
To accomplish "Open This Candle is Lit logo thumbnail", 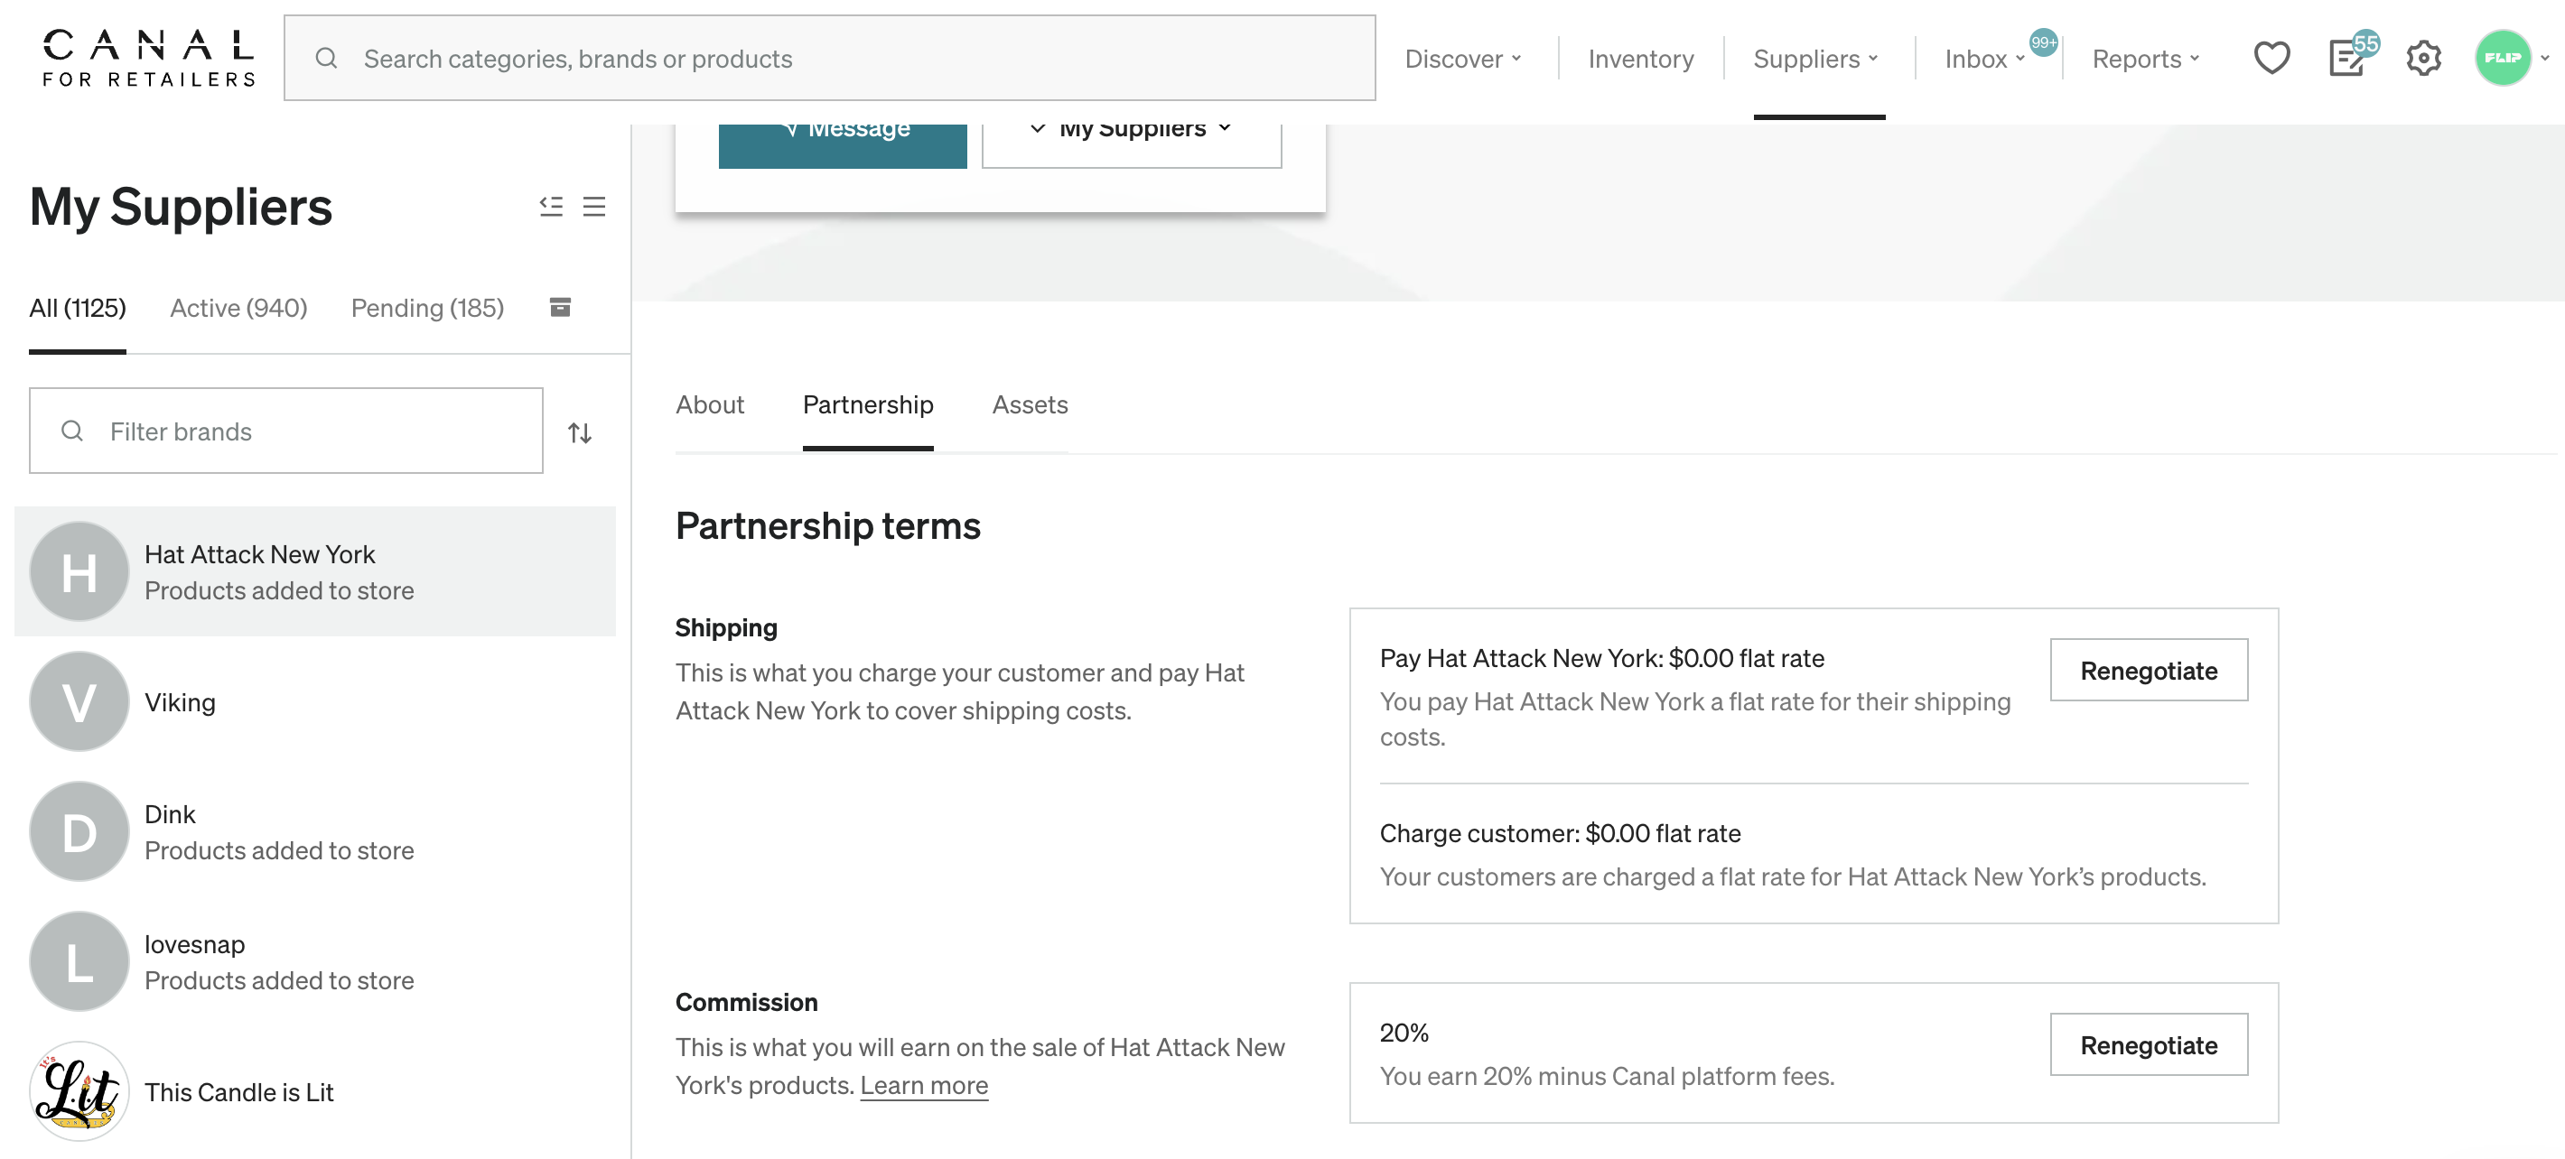I will point(79,1091).
